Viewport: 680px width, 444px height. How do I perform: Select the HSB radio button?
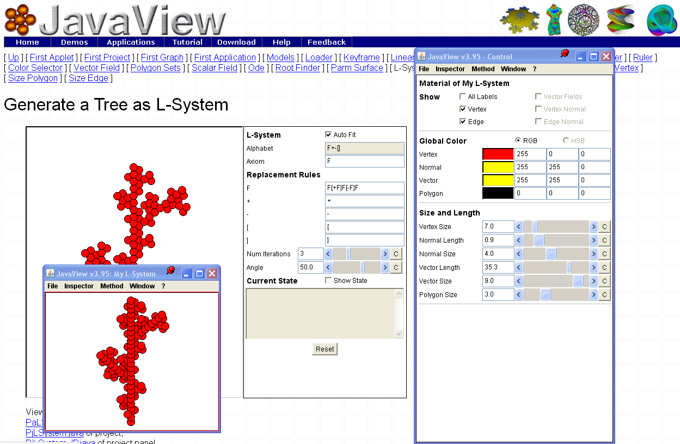(566, 140)
